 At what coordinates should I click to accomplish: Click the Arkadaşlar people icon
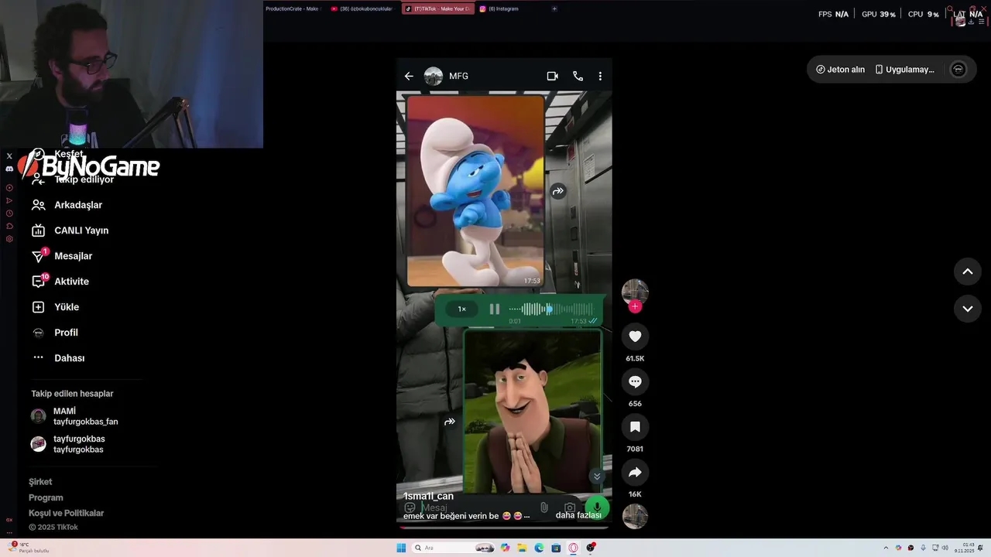click(x=38, y=205)
